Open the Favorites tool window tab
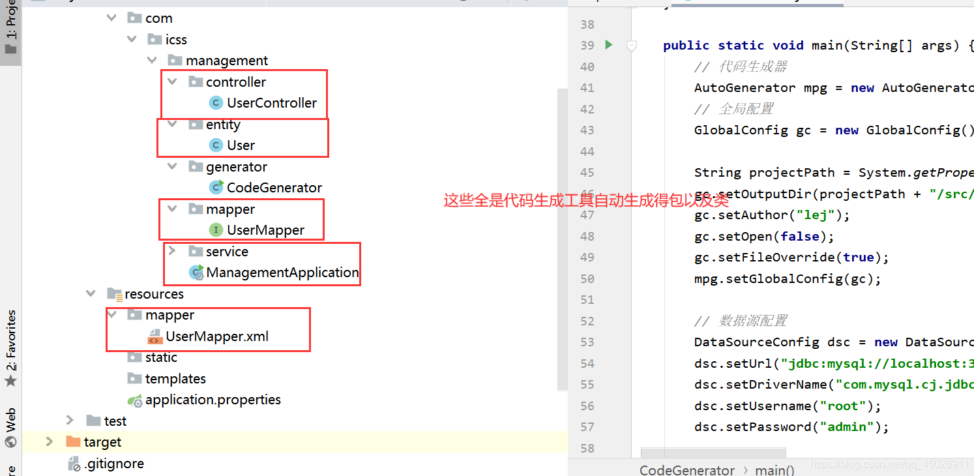974x476 pixels. [x=10, y=349]
